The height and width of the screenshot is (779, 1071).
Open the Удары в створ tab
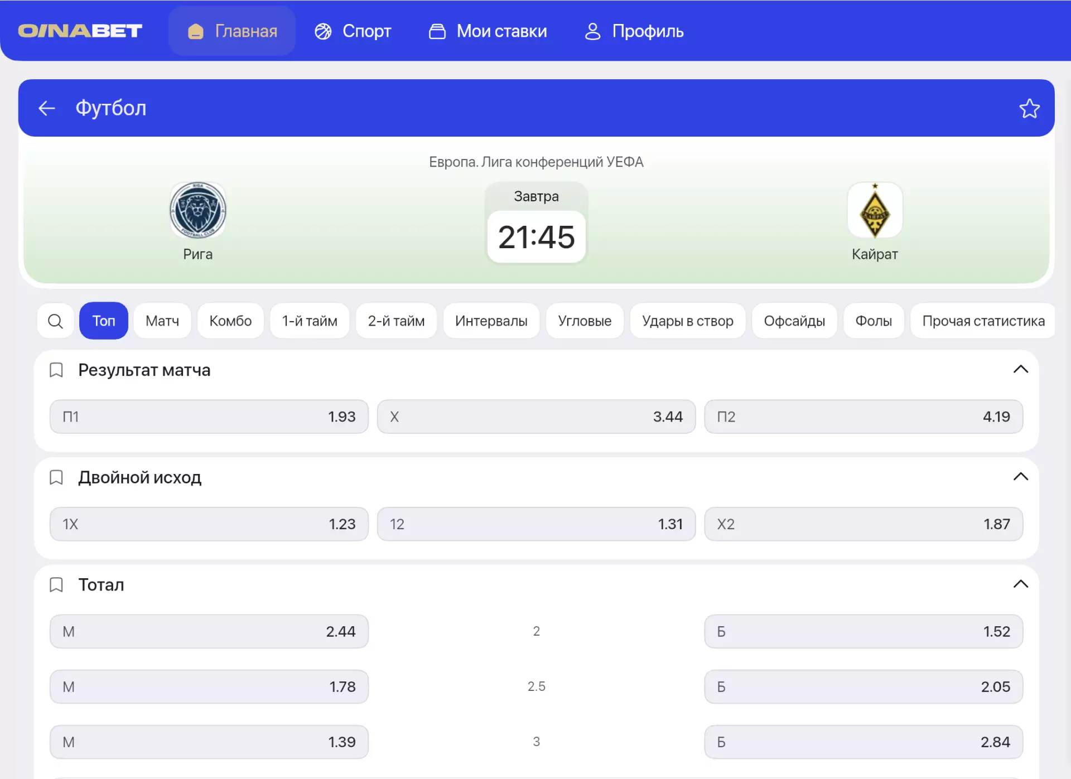tap(687, 321)
